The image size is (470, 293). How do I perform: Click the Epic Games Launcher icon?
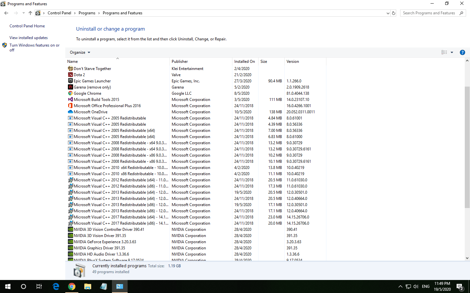pos(70,81)
